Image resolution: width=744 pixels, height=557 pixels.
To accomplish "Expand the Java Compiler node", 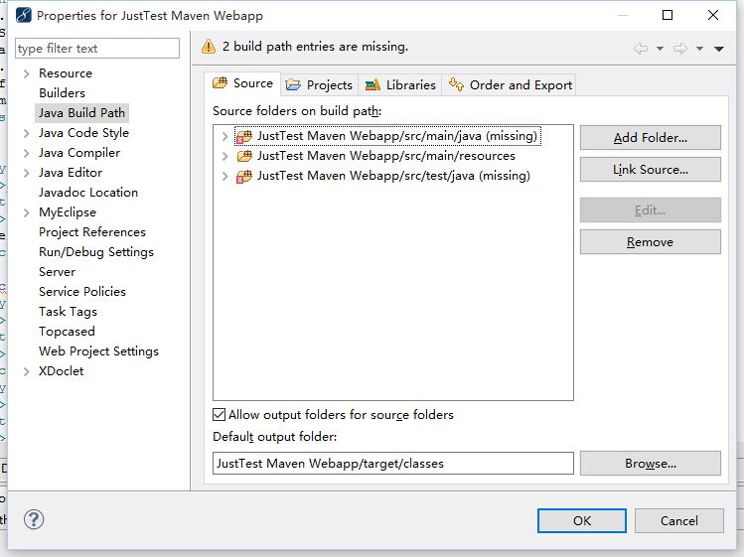I will [27, 153].
